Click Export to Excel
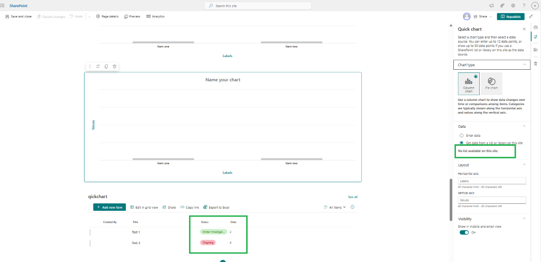This screenshot has width=541, height=262. pyautogui.click(x=216, y=208)
